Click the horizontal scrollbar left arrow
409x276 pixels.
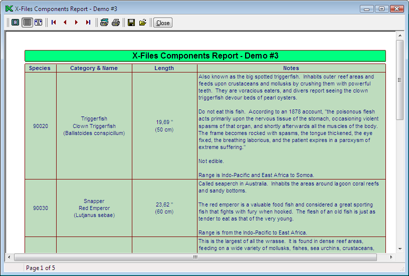coord(10,257)
